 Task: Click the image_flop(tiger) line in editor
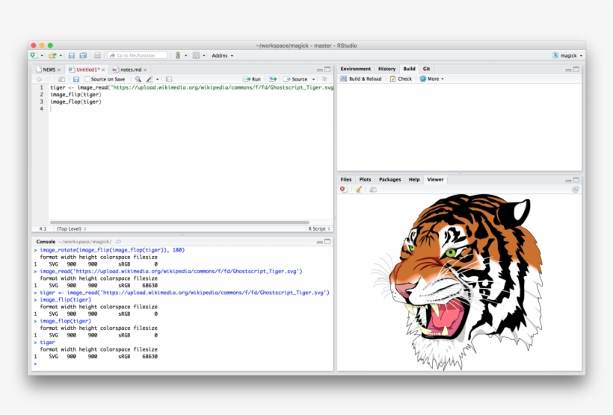tap(76, 102)
